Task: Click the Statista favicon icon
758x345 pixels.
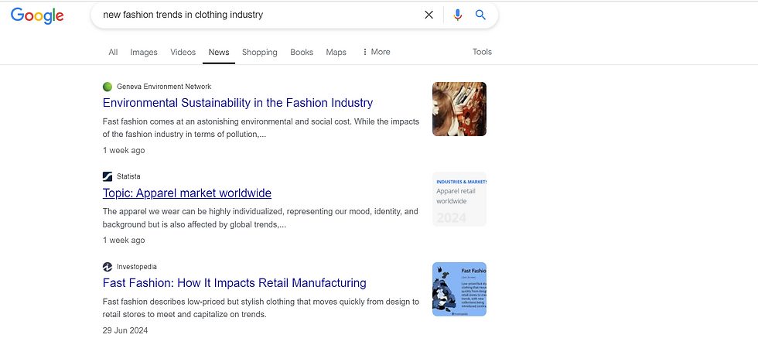Action: click(108, 176)
